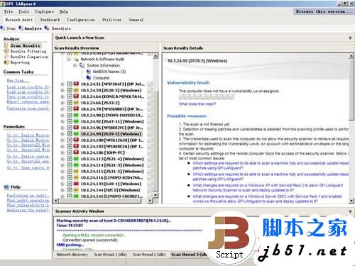The width and height of the screenshot is (355, 266).
Task: Expand the tree node for host 10.1.24.133
Action: [x=62, y=184]
